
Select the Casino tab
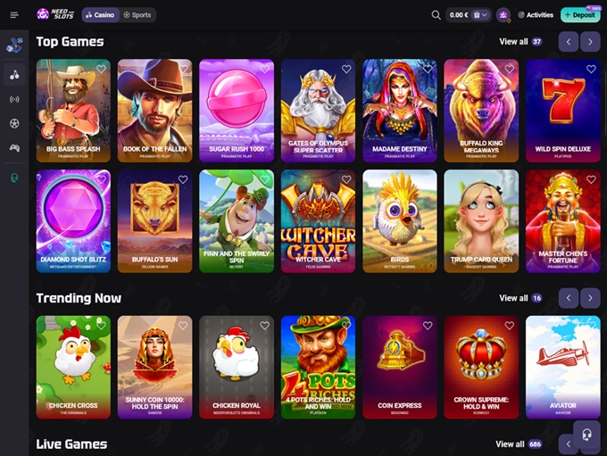[100, 15]
